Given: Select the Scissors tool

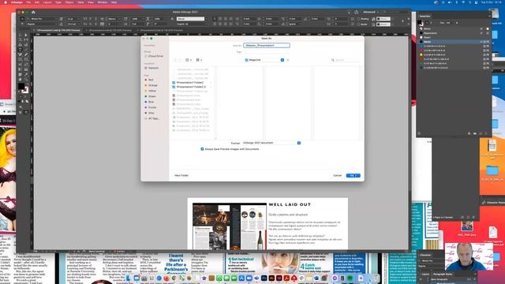Looking at the screenshot, I should click(21, 65).
